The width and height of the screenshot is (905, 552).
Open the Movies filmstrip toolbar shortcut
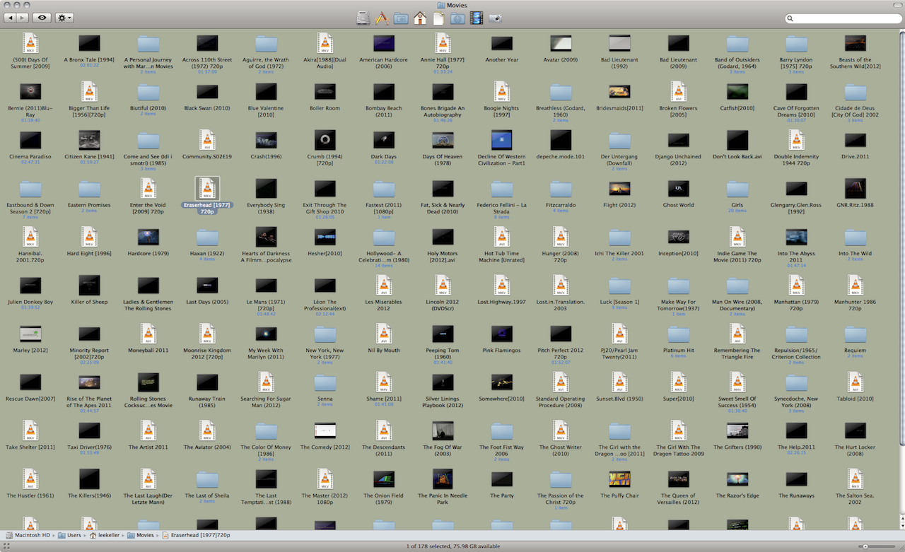tap(477, 18)
